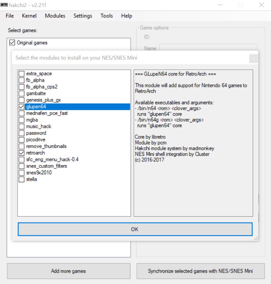This screenshot has width=271, height=284.
Task: Click the Add more games button
Action: (x=69, y=271)
